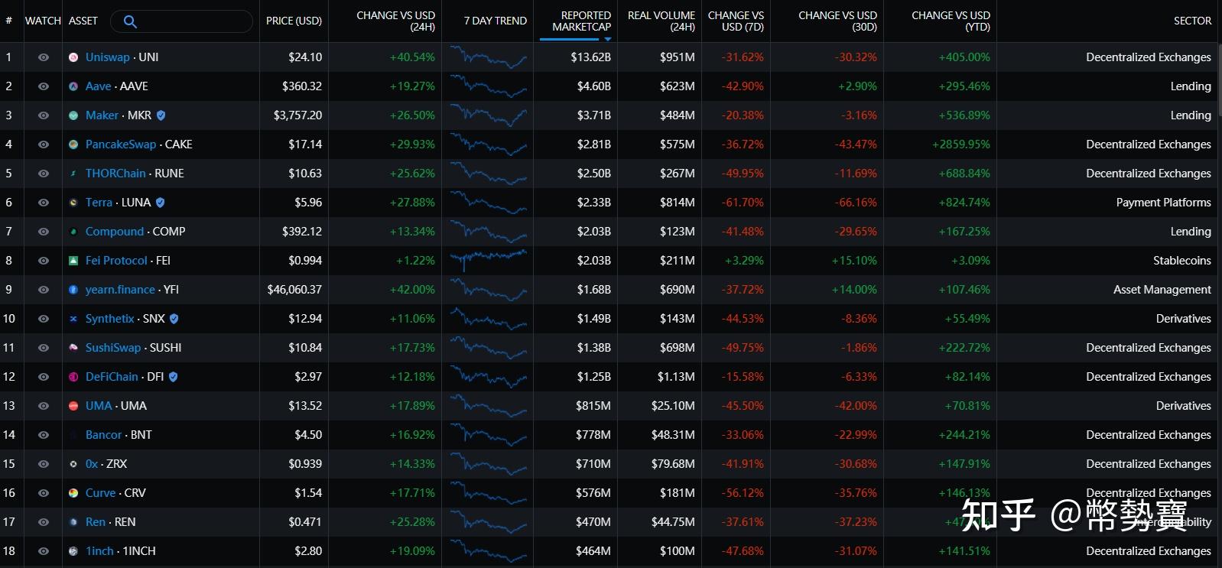Viewport: 1222px width, 568px height.
Task: Click the Ren logo icon
Action: pos(73,522)
